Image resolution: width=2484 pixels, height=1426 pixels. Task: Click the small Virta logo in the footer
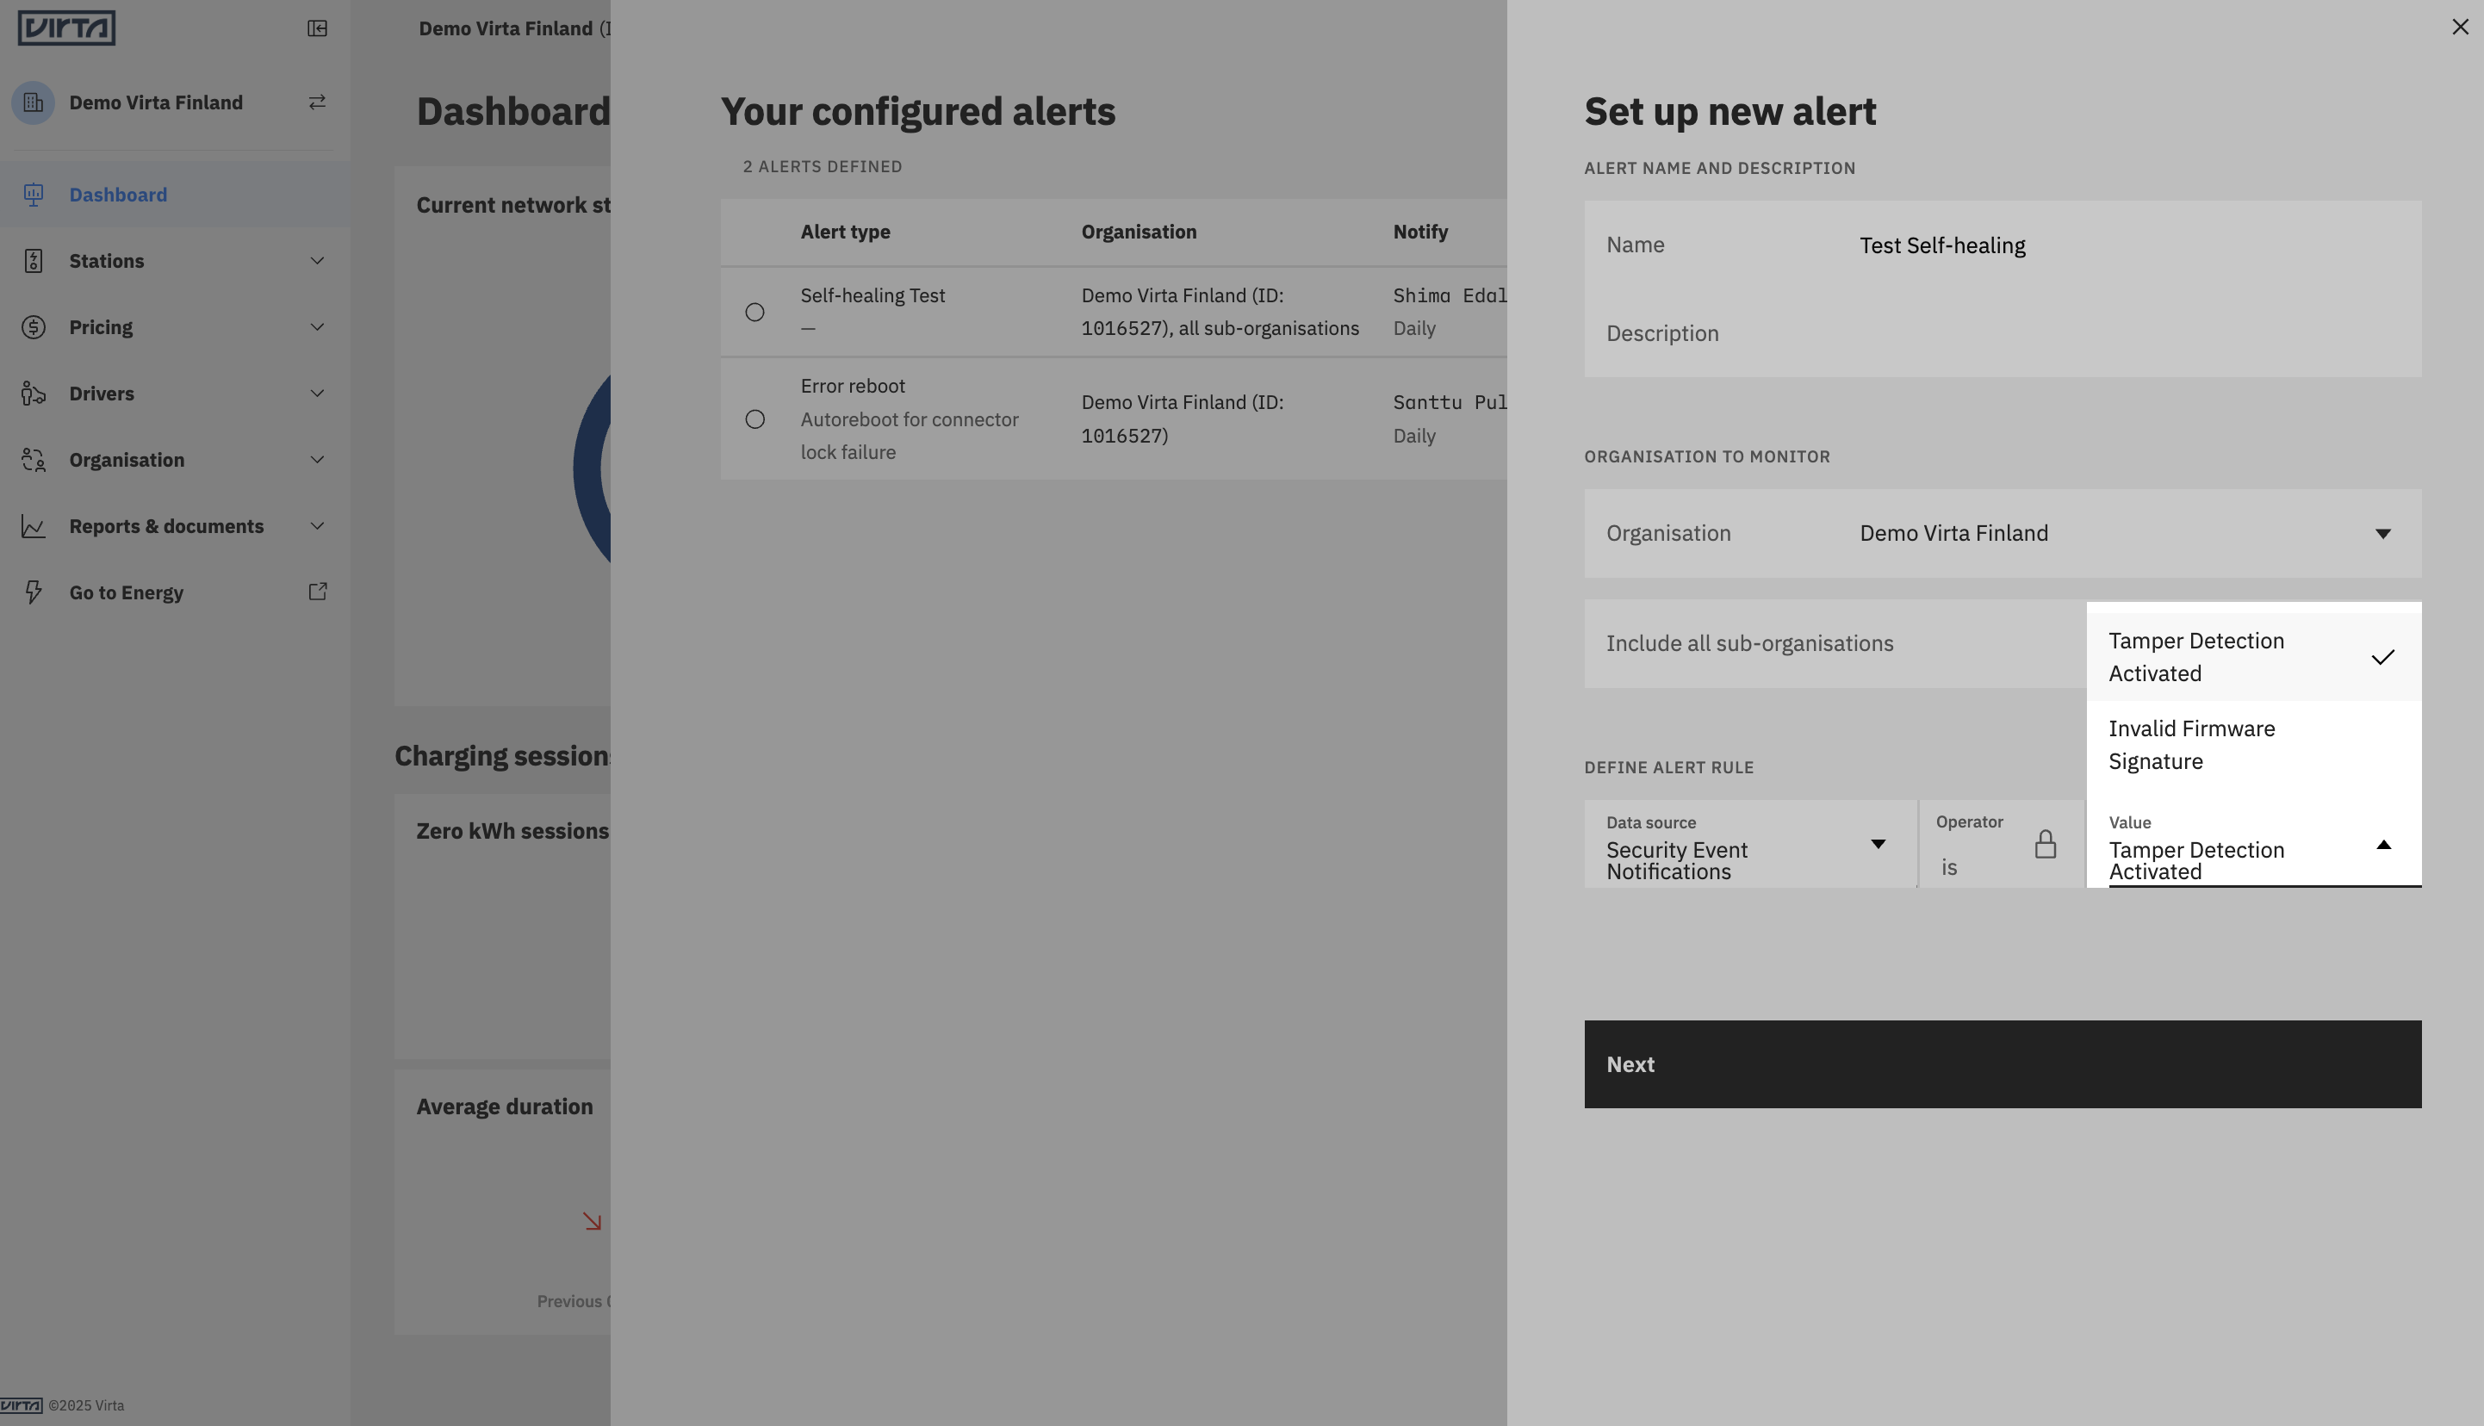point(22,1405)
